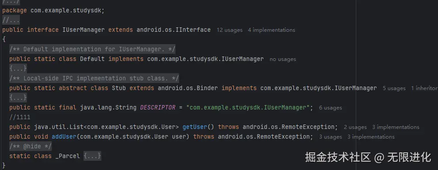Open the '12 usages' hint on IUserManager interface
The width and height of the screenshot is (438, 170).
pos(230,30)
